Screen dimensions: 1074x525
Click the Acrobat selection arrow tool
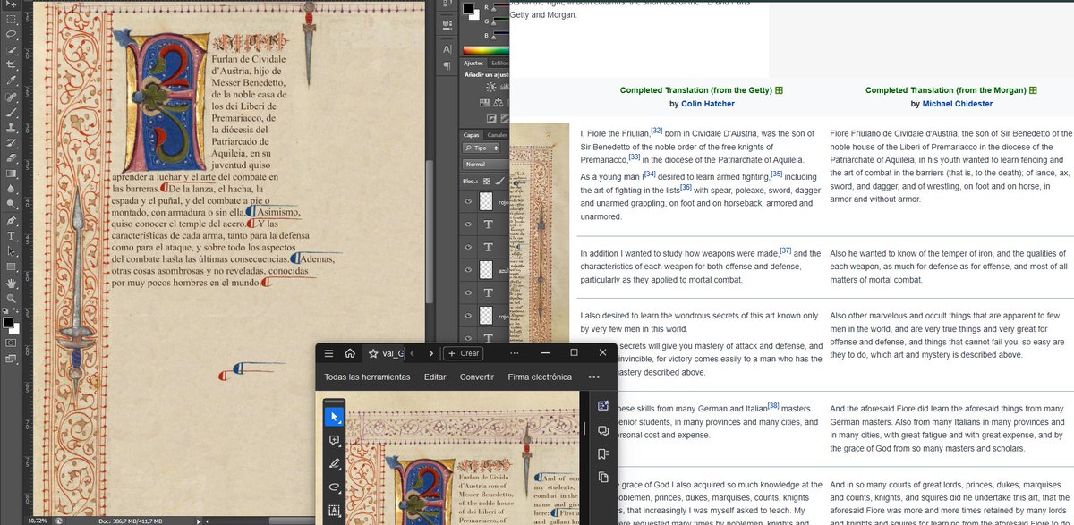334,416
